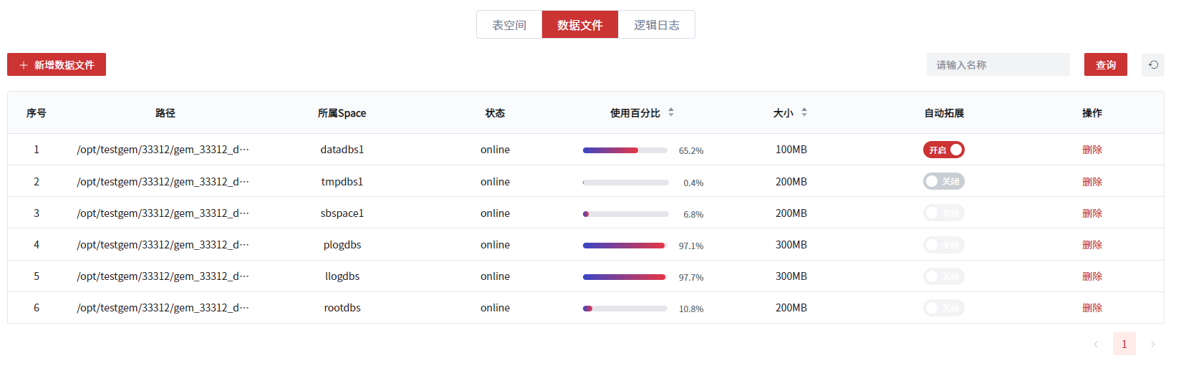
Task: Click the refresh icon beside the query button
Action: pos(1152,64)
